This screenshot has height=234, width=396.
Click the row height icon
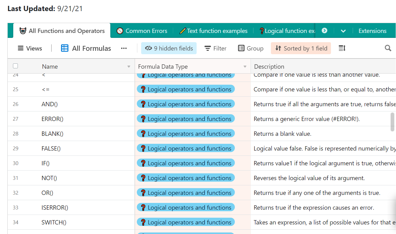click(x=342, y=48)
